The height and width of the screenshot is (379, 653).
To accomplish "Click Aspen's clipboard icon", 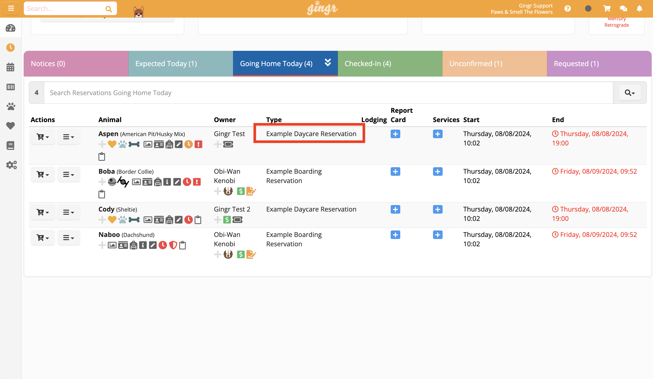I will click(x=102, y=157).
